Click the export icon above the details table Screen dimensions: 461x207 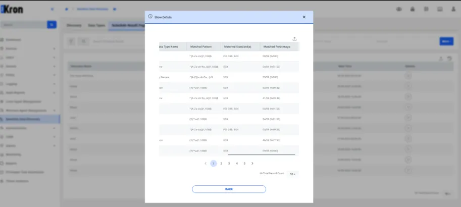pyautogui.click(x=294, y=39)
